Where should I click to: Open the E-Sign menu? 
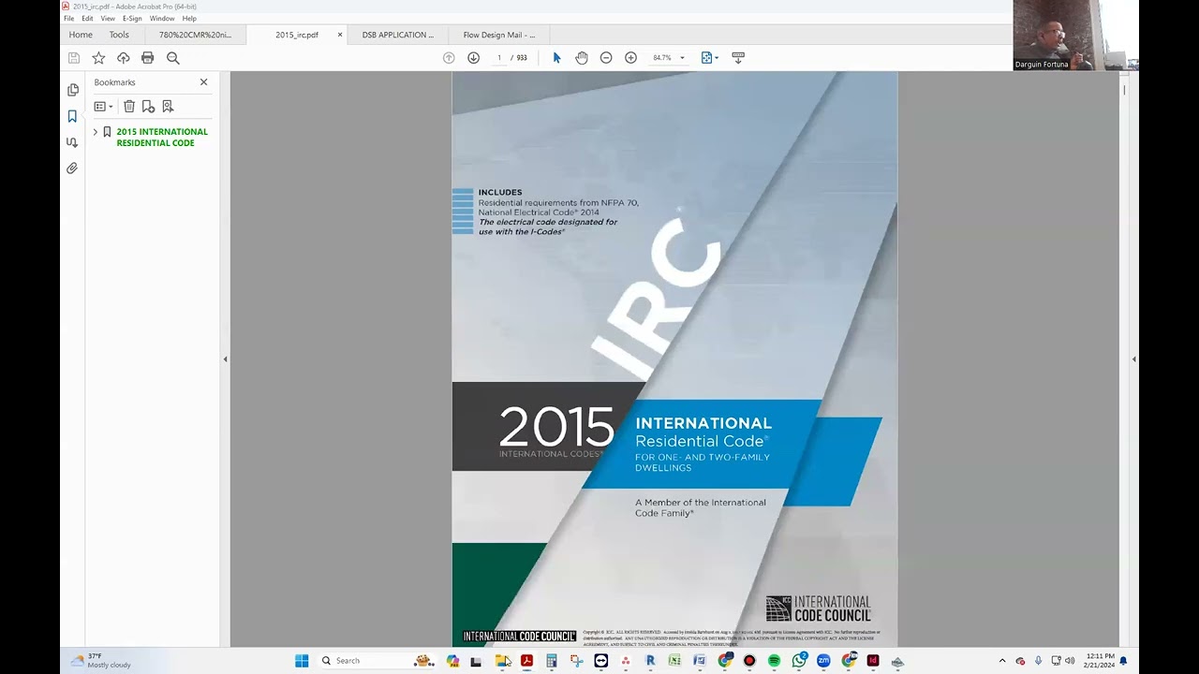pyautogui.click(x=132, y=19)
